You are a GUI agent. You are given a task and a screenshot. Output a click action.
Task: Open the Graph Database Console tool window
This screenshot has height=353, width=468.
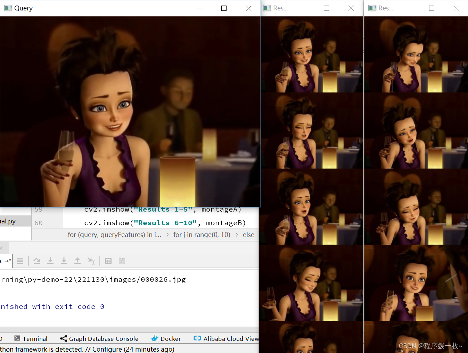point(99,338)
